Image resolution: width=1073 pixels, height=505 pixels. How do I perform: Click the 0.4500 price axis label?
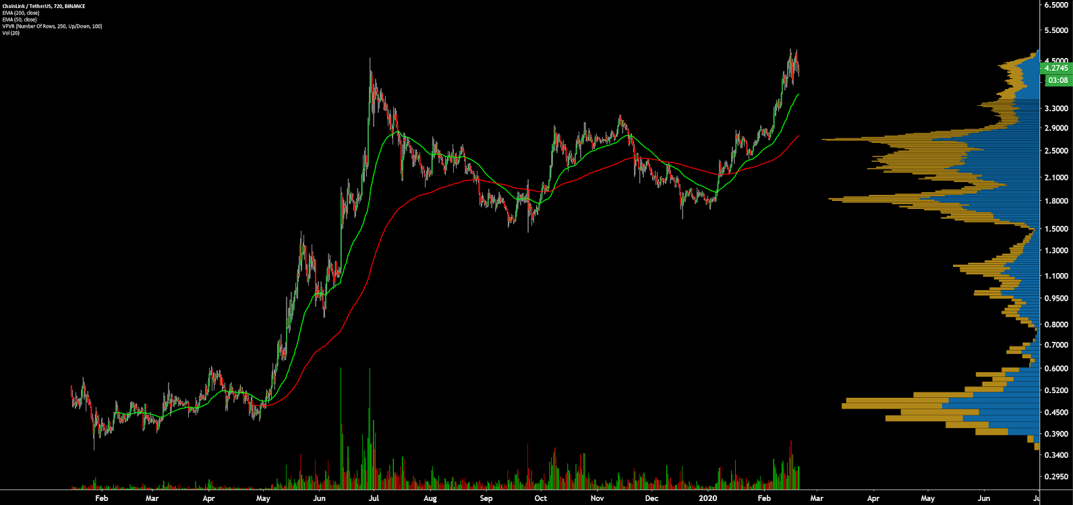pos(1056,413)
